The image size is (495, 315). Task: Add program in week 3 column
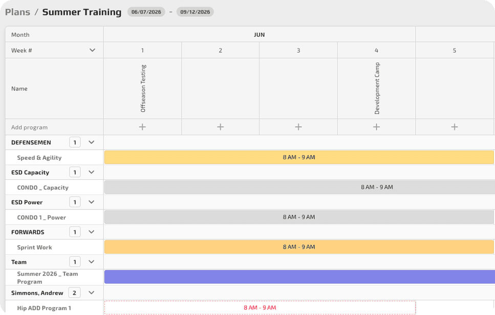click(298, 127)
